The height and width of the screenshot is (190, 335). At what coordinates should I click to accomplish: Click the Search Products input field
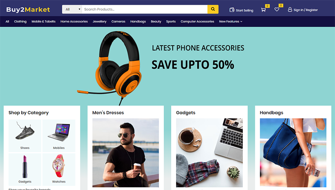145,9
